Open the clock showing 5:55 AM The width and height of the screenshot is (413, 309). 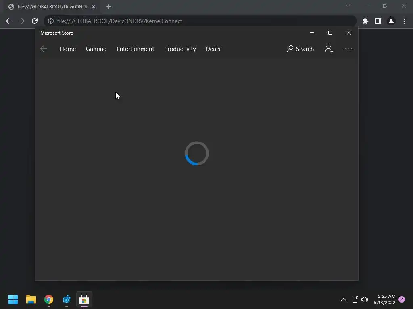click(x=384, y=299)
